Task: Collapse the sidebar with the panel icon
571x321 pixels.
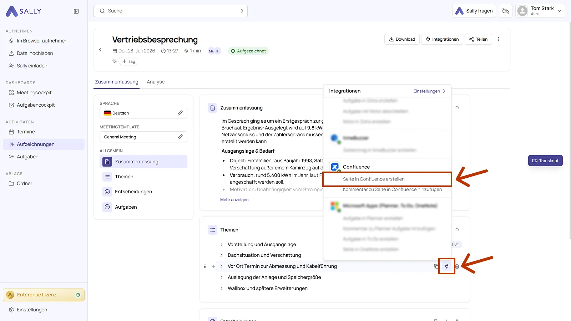Action: (x=76, y=11)
